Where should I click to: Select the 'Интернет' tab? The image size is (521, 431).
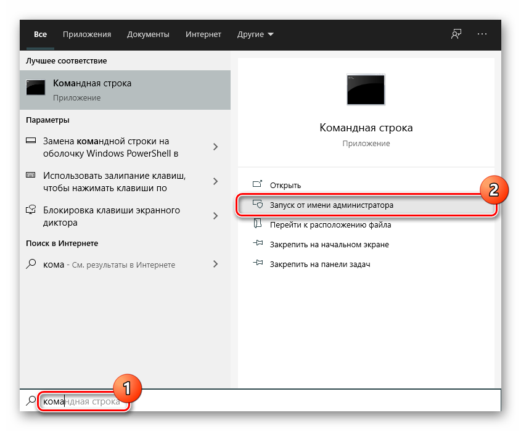[203, 35]
